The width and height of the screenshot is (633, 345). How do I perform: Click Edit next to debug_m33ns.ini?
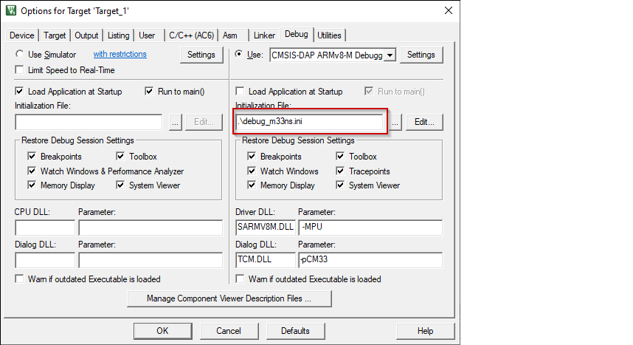coord(423,123)
